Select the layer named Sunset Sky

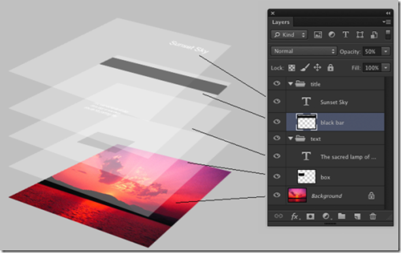334,102
